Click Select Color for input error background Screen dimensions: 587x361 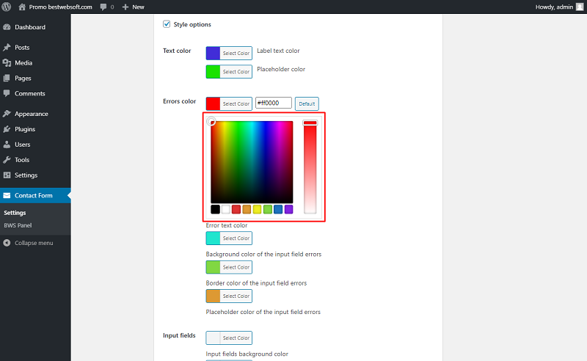point(236,267)
